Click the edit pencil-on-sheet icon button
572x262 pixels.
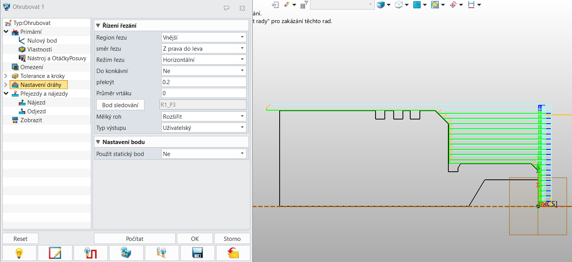tap(55, 253)
